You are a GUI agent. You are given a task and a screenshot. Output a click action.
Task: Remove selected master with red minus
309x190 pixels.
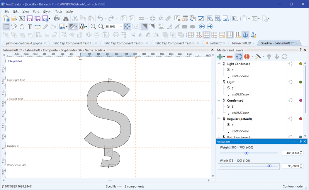click(229, 57)
